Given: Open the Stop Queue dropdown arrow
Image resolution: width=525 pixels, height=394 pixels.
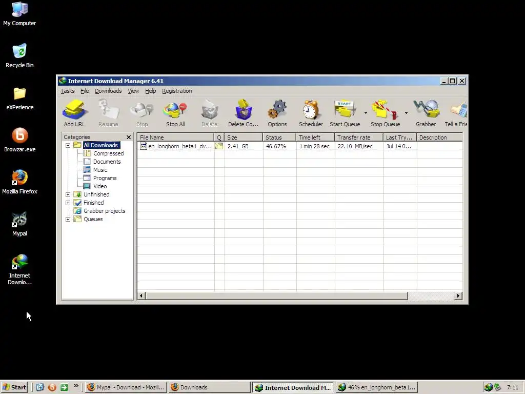Looking at the screenshot, I should [x=406, y=113].
